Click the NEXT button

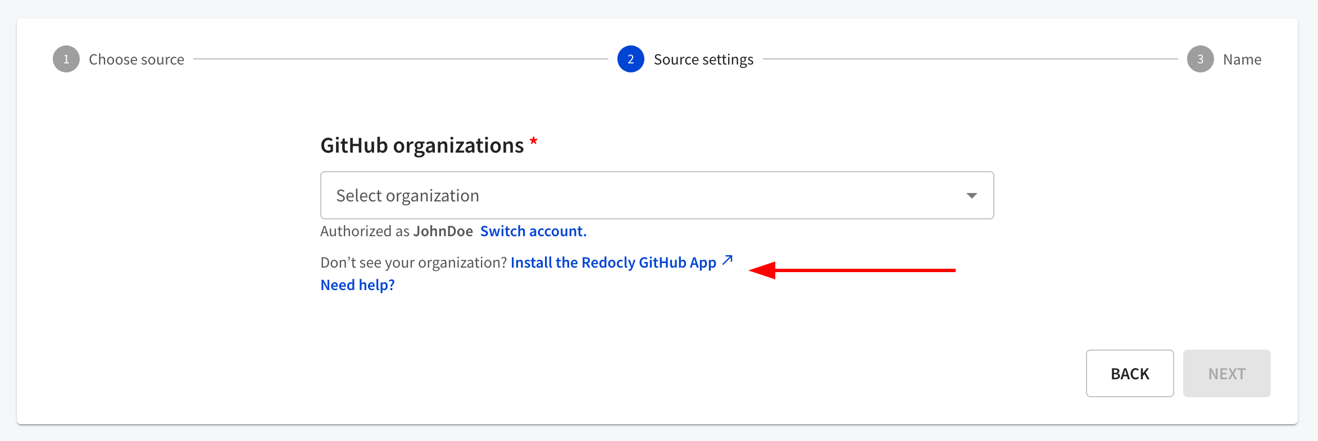coord(1227,374)
